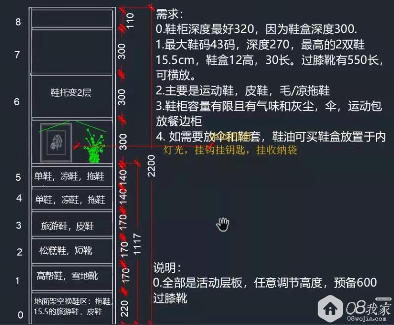Screen dimensions: 394x325
Task: Select the 1117 dimension label
Action: coord(137,244)
